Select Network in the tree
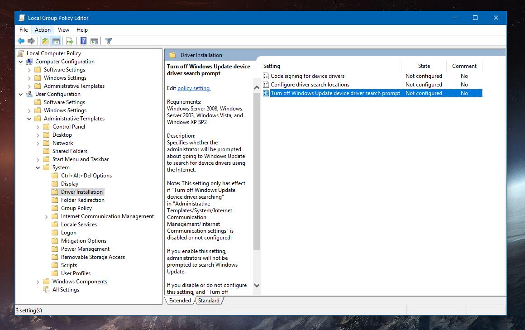This screenshot has height=330, width=525. pos(62,143)
